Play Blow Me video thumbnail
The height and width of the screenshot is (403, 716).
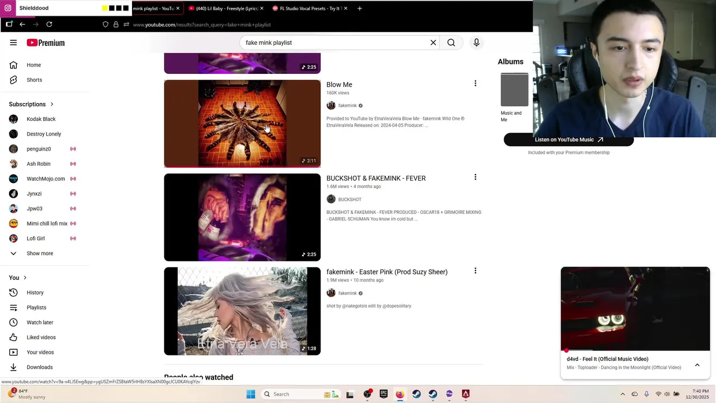(242, 123)
